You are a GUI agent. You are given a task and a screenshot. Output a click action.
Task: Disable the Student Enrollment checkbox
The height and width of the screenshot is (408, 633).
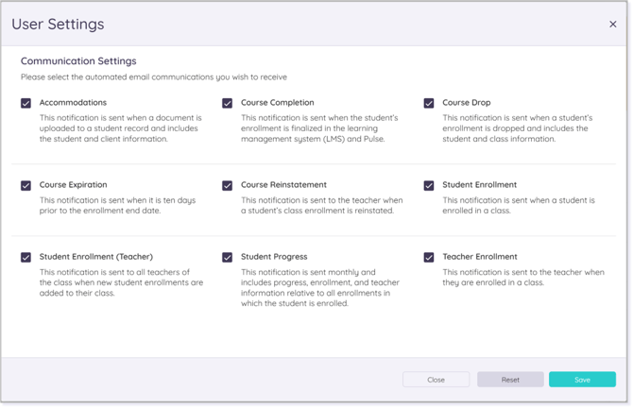(429, 186)
